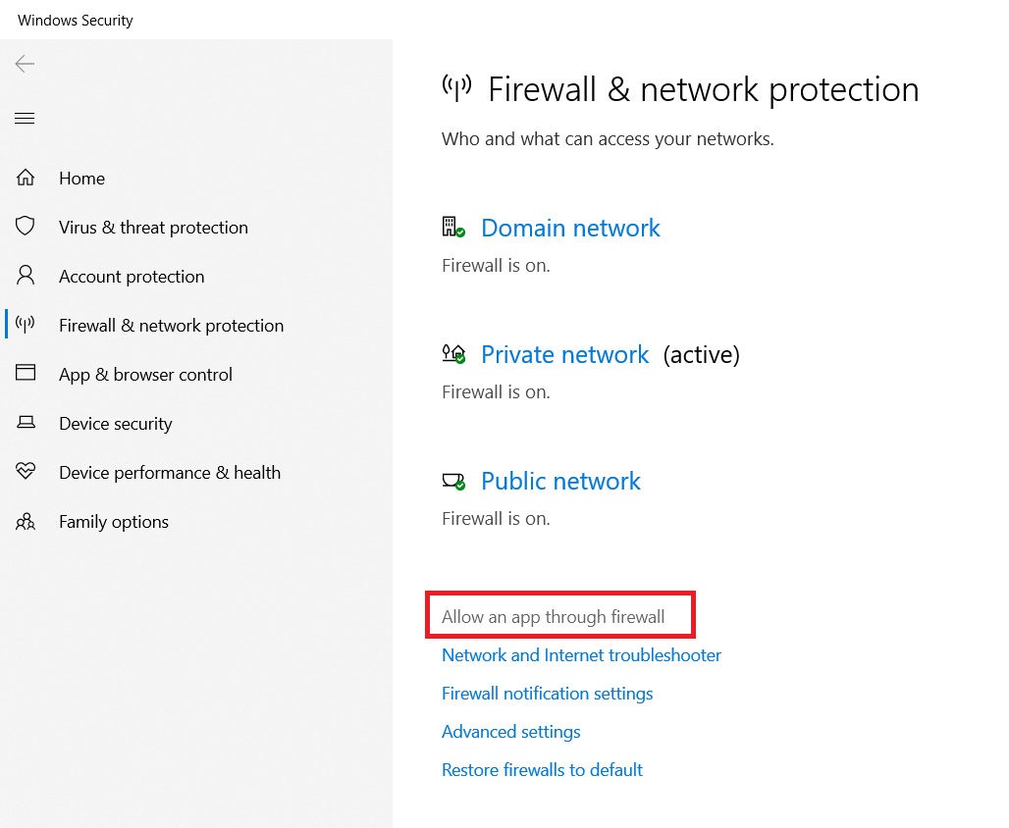Image resolution: width=1009 pixels, height=828 pixels.
Task: Open the Public network settings link
Action: click(x=560, y=482)
